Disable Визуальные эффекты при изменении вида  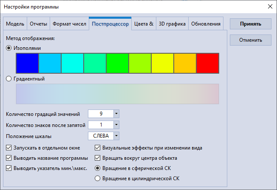click(98, 148)
